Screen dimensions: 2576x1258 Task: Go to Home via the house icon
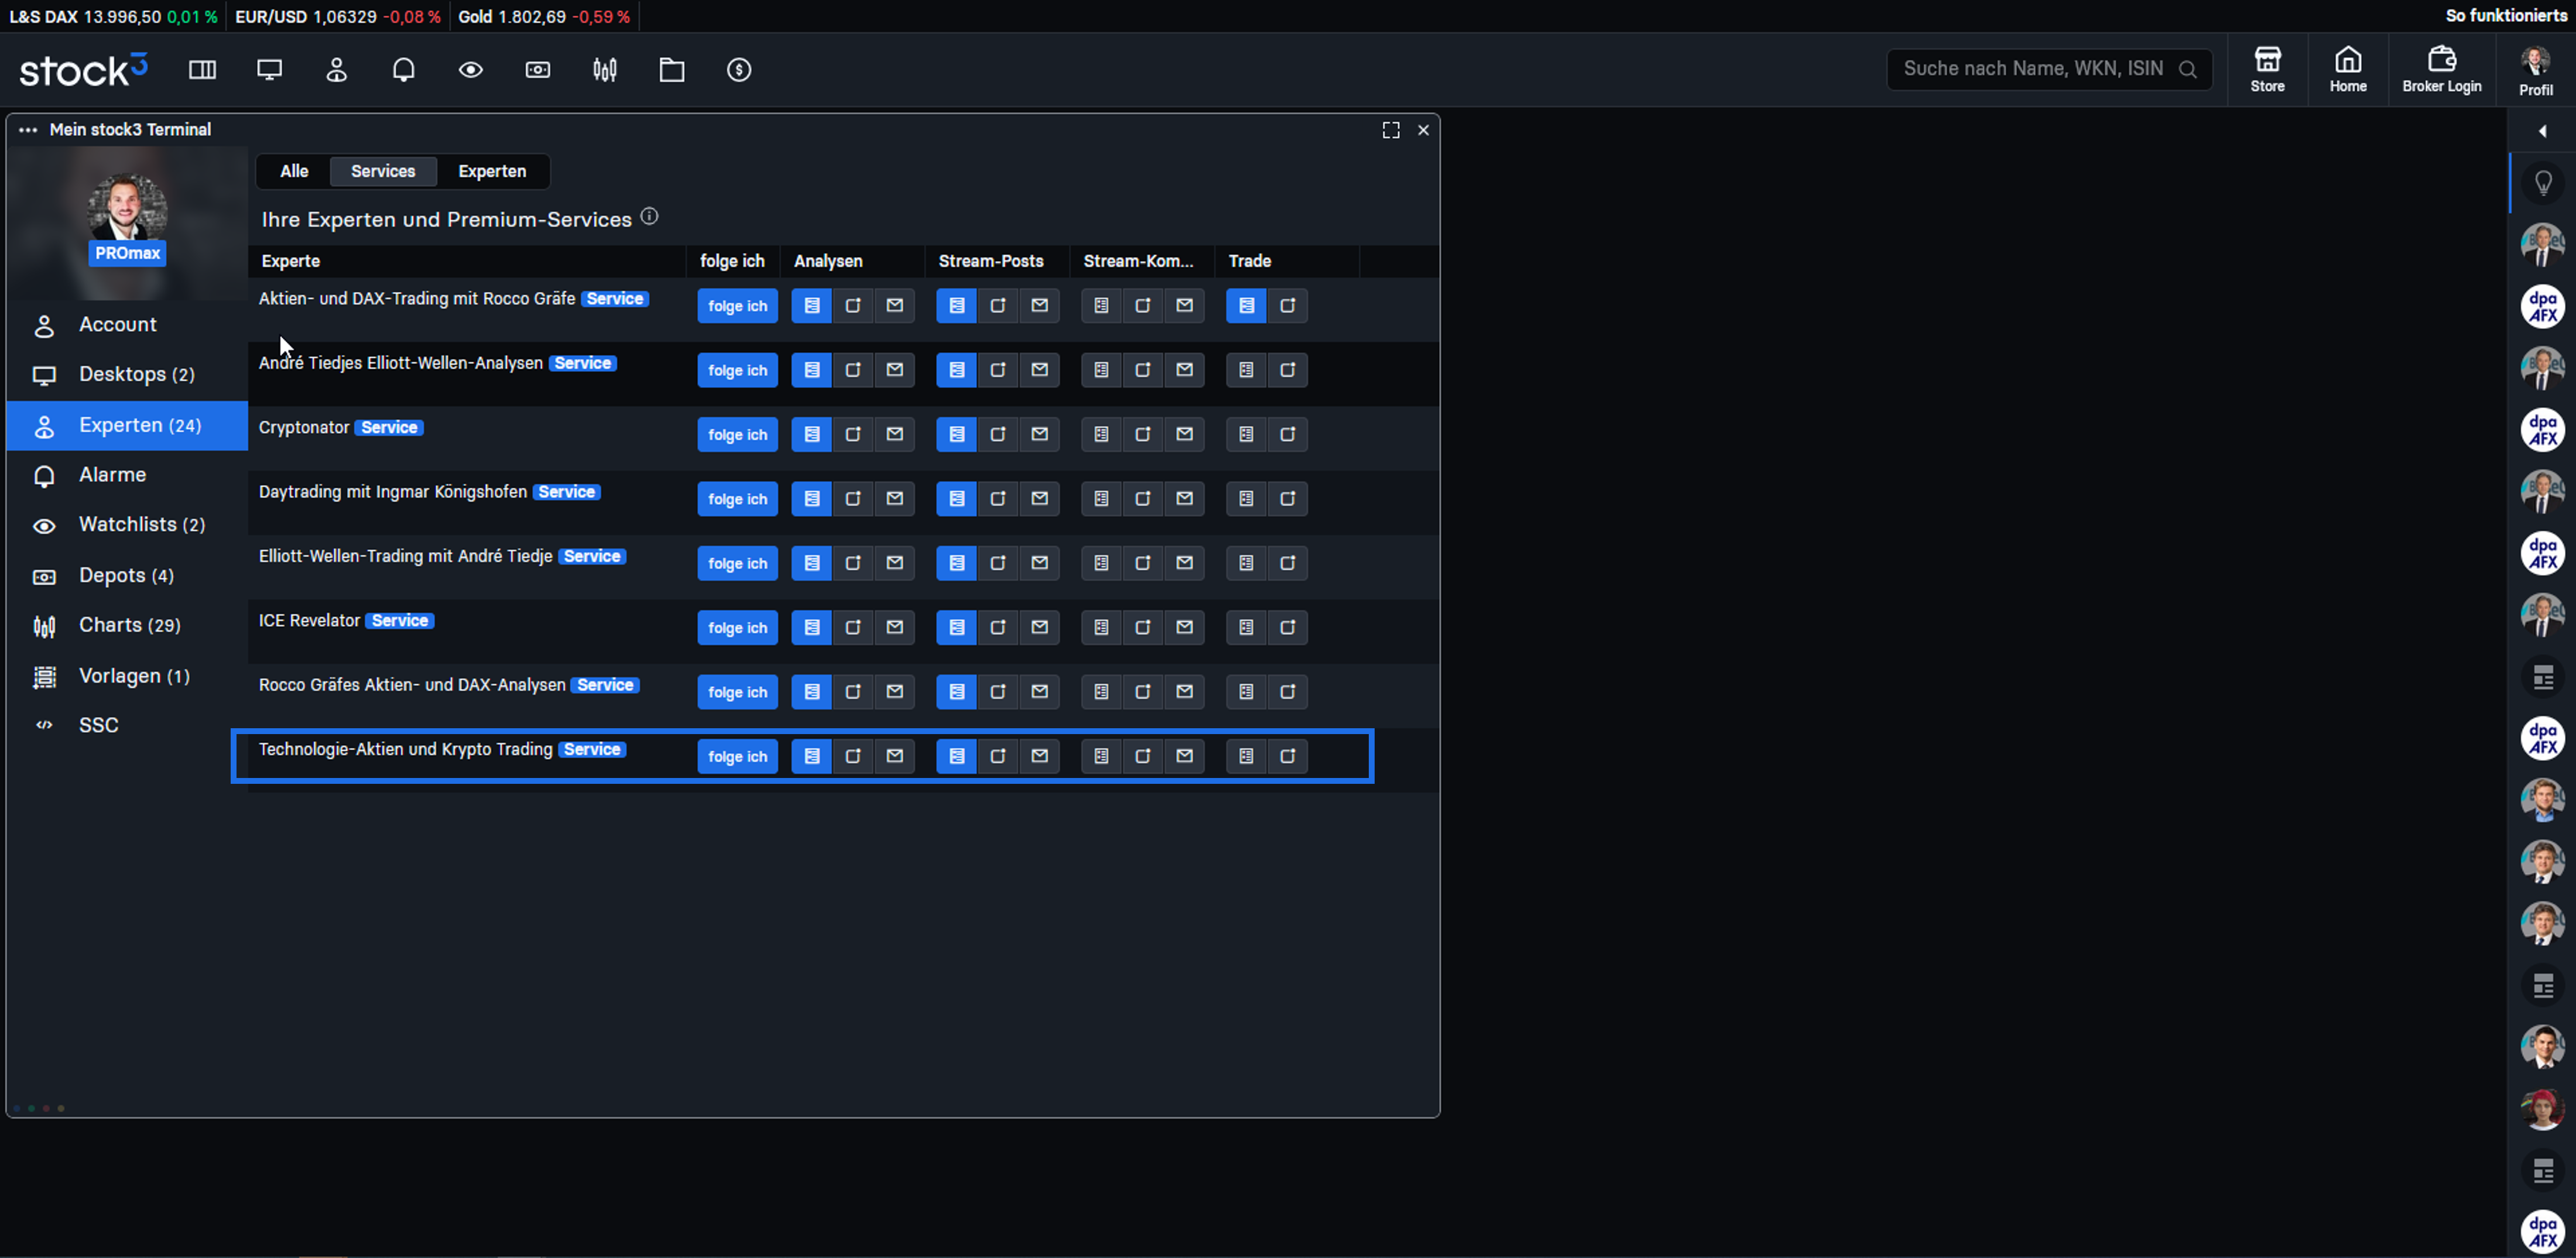click(2348, 70)
